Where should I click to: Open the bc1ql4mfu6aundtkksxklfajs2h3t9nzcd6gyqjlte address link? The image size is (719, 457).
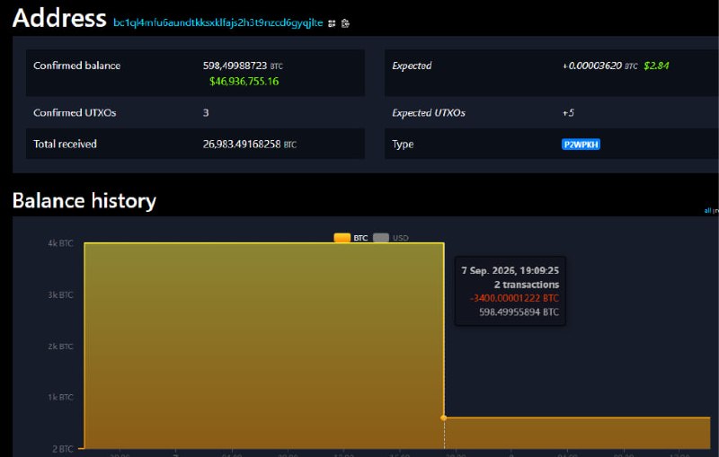click(x=218, y=23)
